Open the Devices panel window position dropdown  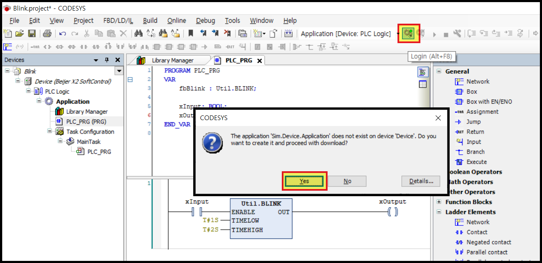tap(96, 60)
